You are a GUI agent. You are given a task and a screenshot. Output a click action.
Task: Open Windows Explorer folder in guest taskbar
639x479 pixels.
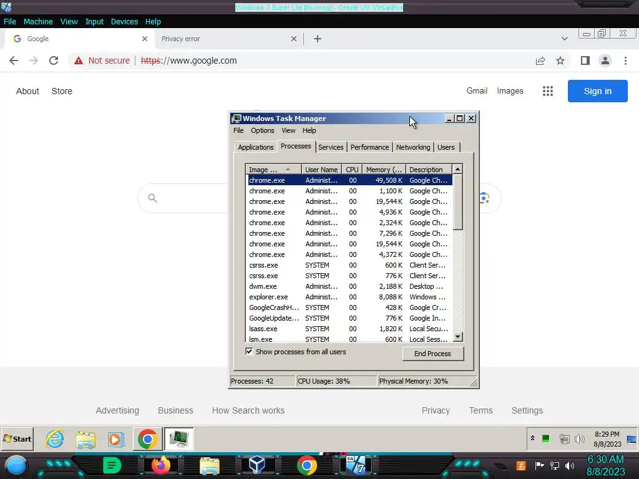[85, 439]
